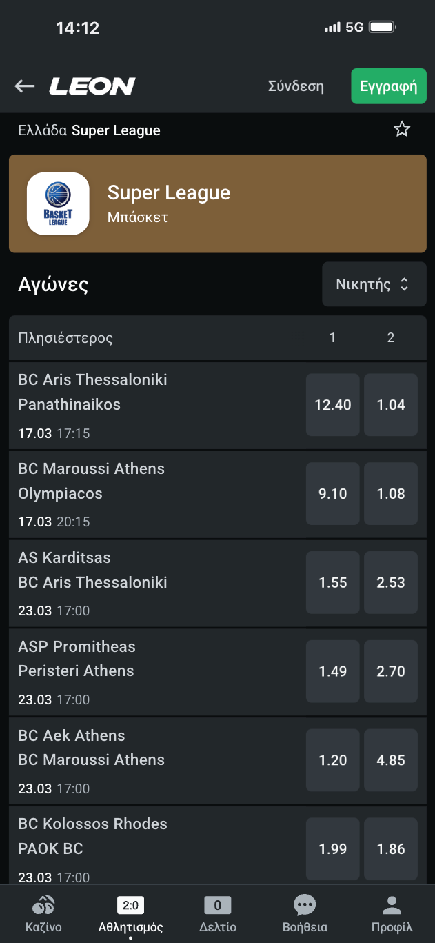Tap the back arrow icon
Image resolution: width=435 pixels, height=943 pixels.
25,86
